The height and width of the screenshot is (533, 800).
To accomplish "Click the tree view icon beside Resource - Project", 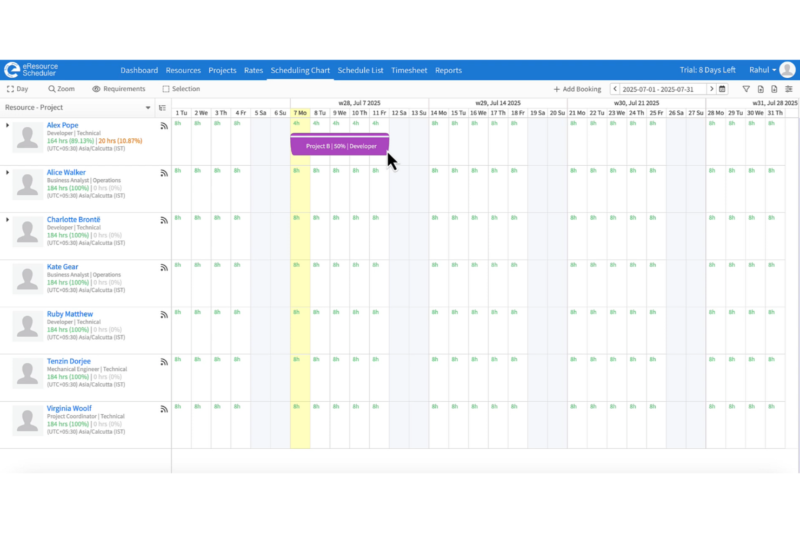I will point(162,107).
